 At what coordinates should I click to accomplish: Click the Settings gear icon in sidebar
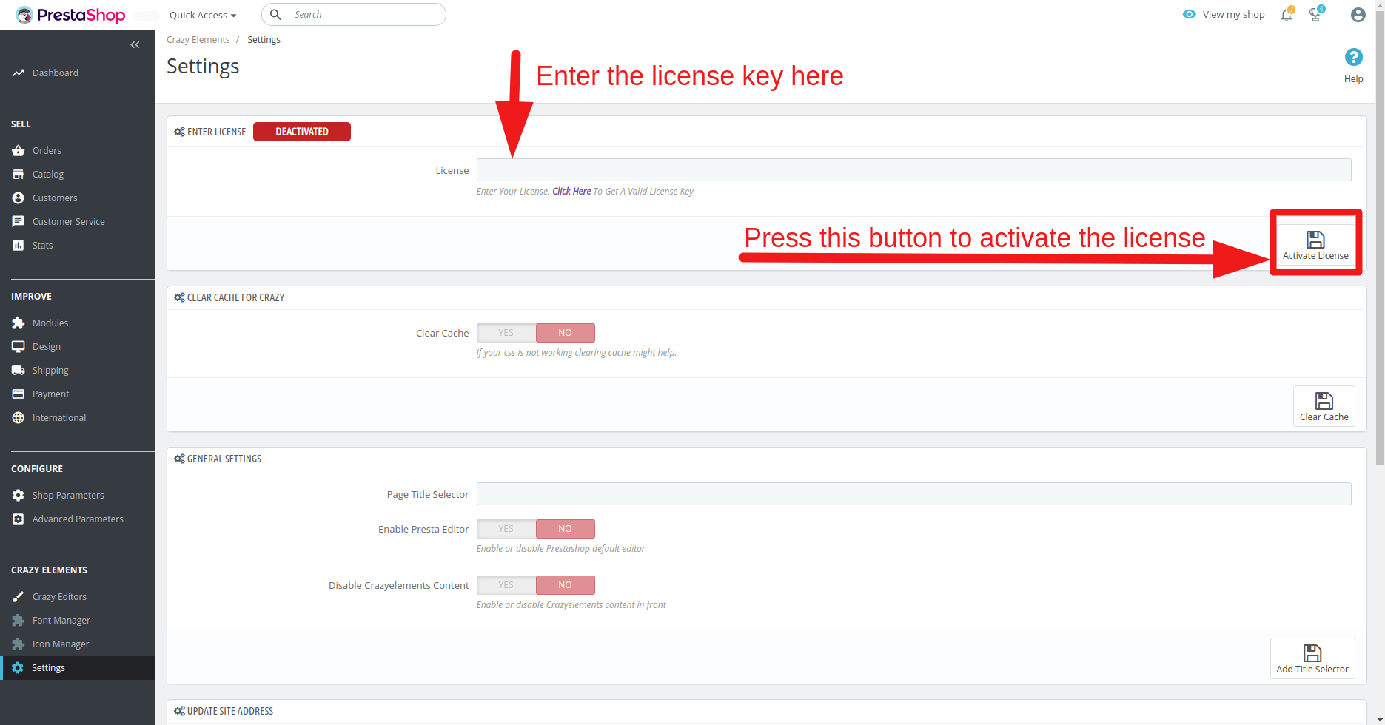pyautogui.click(x=18, y=667)
